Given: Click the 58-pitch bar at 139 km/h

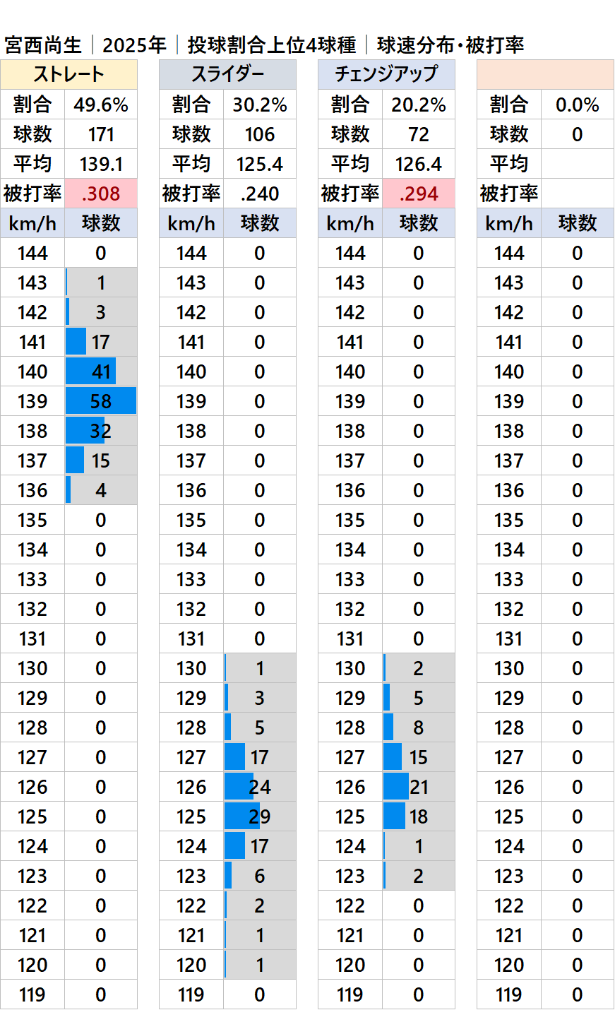Looking at the screenshot, I should click(101, 401).
